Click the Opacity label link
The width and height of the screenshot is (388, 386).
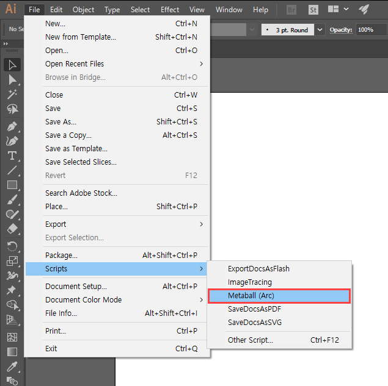341,30
